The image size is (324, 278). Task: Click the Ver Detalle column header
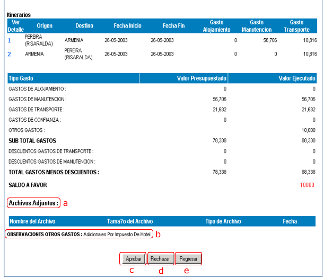click(x=16, y=25)
